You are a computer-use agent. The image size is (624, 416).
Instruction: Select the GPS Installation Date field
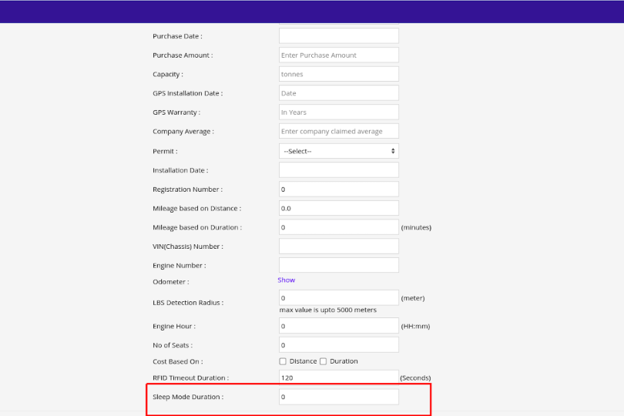click(x=338, y=93)
